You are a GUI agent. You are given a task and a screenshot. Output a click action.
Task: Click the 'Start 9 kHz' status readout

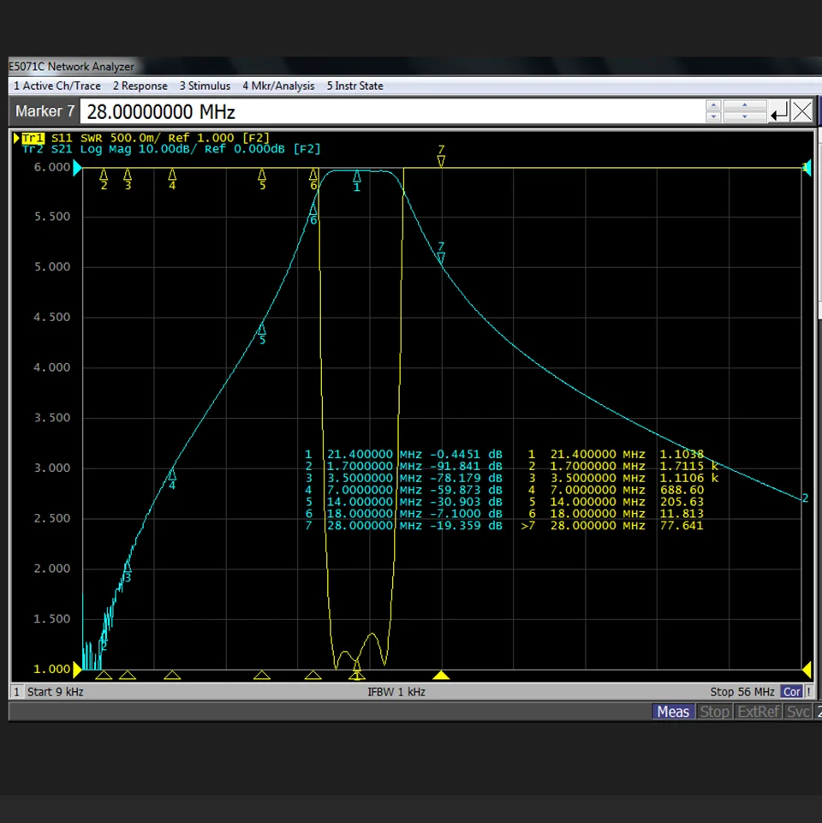pyautogui.click(x=55, y=692)
